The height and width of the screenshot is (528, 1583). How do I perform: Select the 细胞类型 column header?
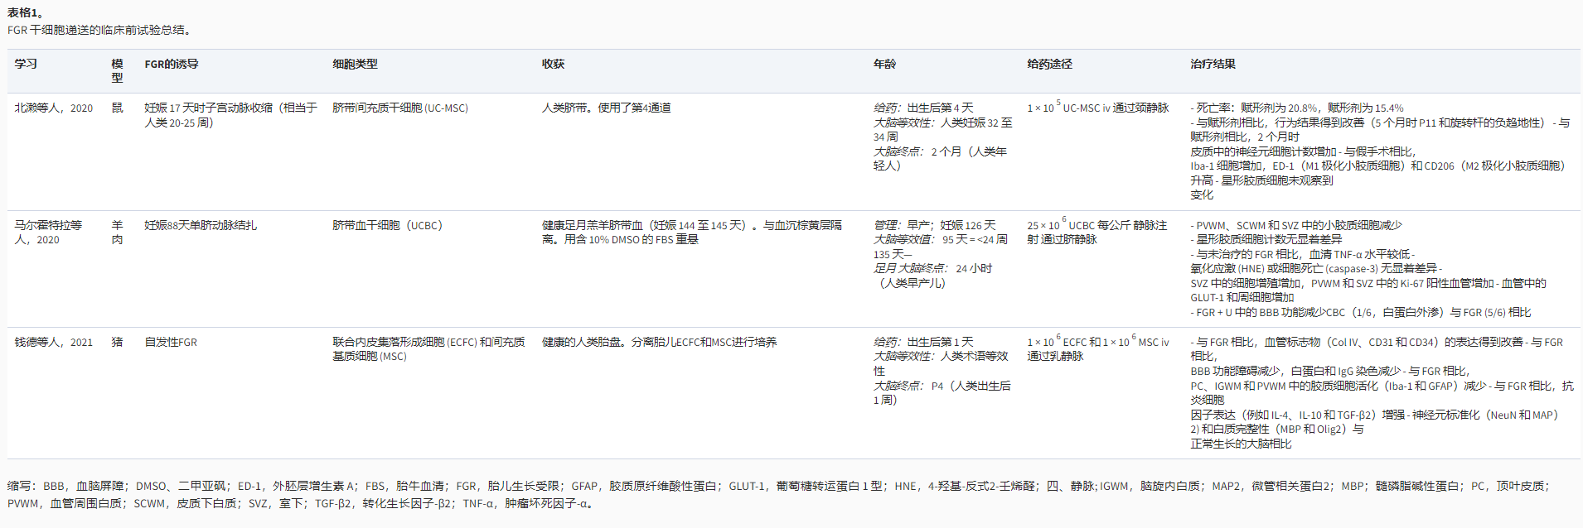point(355,64)
